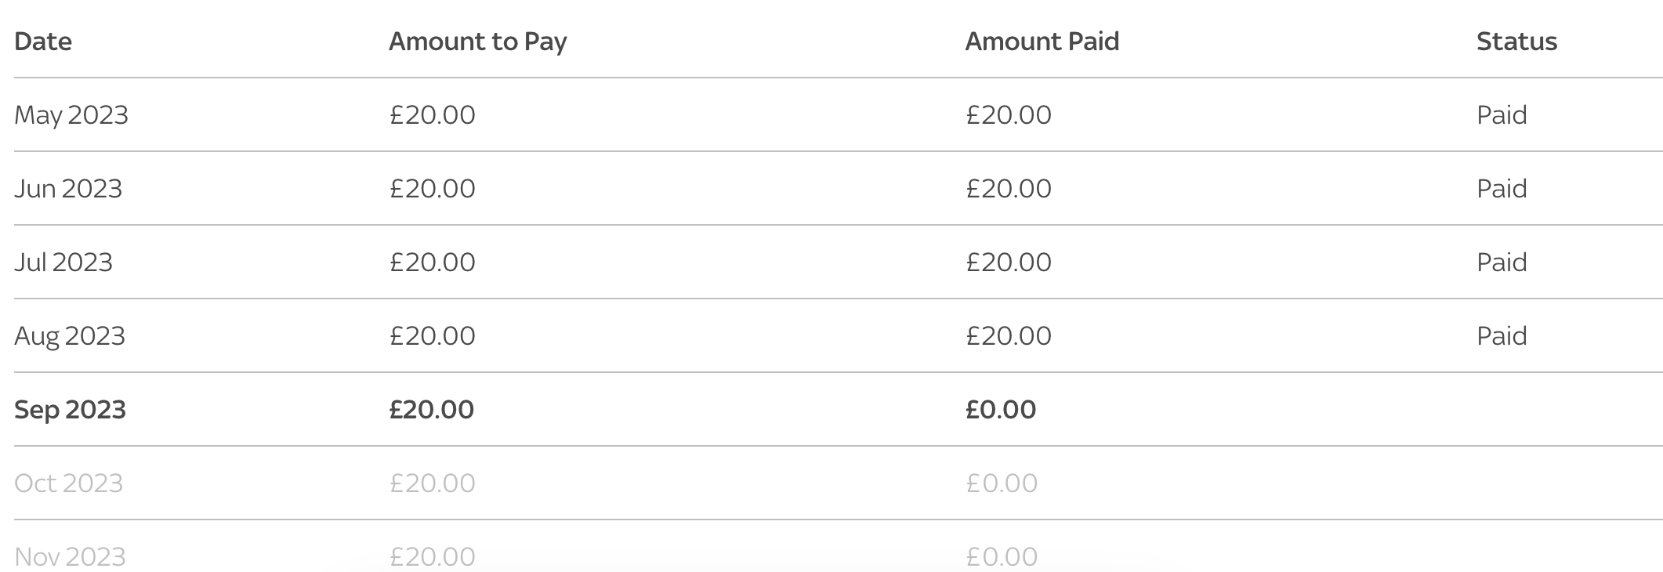Click the Paid status for Jul 2023
This screenshot has width=1663, height=572.
click(x=1502, y=262)
